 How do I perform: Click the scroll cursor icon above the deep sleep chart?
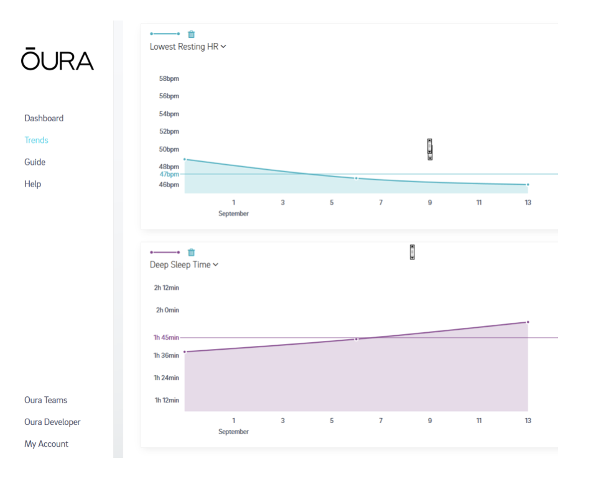click(412, 252)
